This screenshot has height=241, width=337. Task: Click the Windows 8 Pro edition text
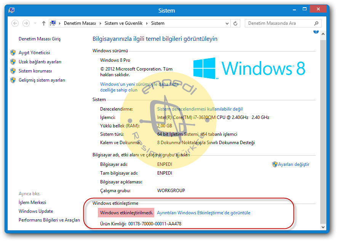tap(115, 60)
